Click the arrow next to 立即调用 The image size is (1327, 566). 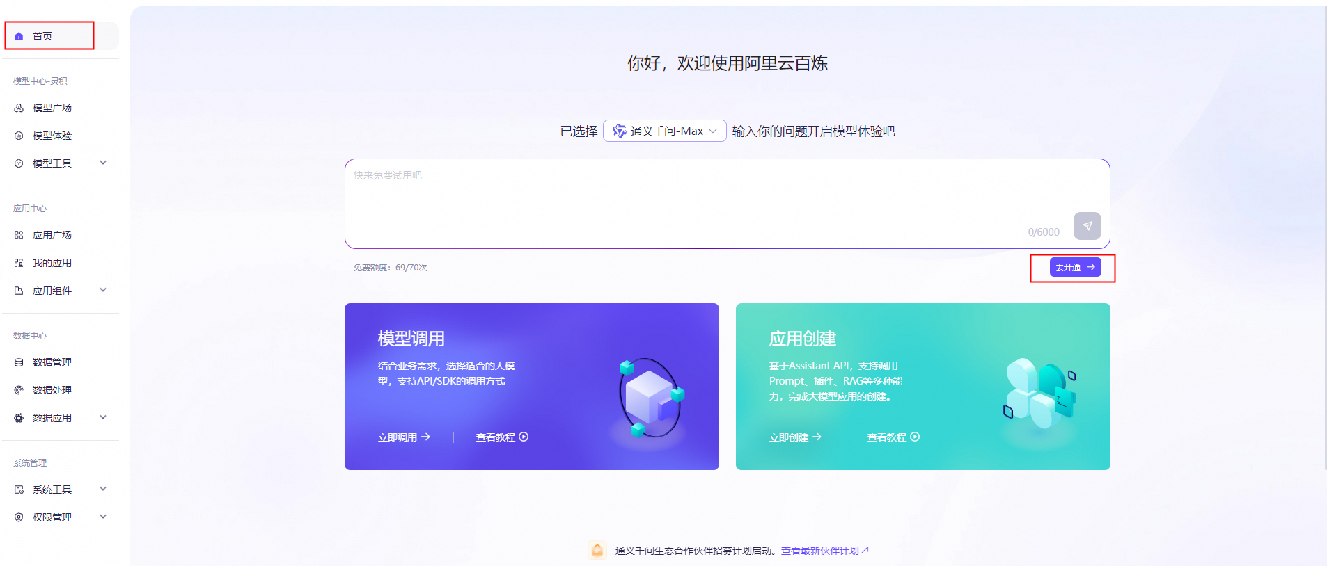coord(425,437)
